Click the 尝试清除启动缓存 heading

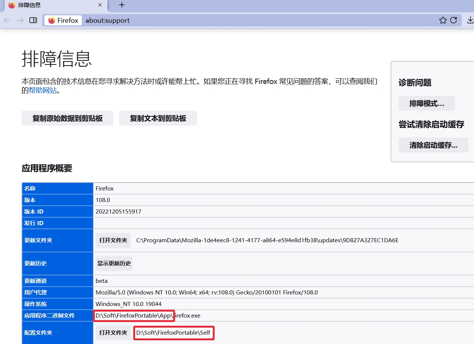431,124
